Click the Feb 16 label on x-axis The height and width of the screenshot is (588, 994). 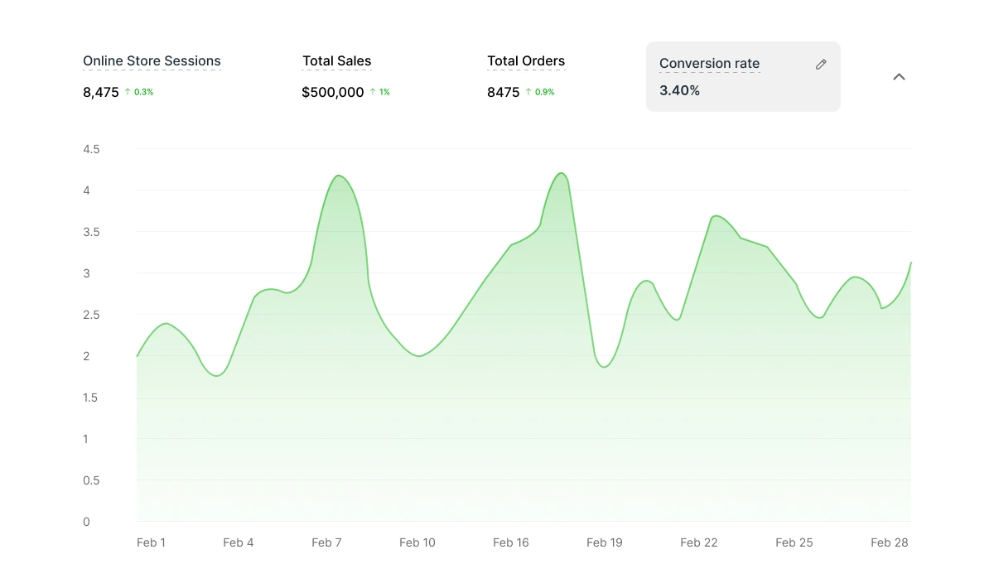510,542
